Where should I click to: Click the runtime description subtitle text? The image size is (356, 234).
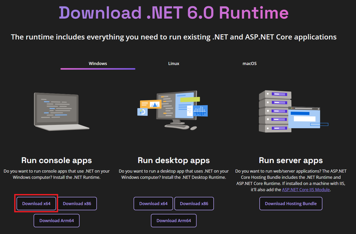174,37
